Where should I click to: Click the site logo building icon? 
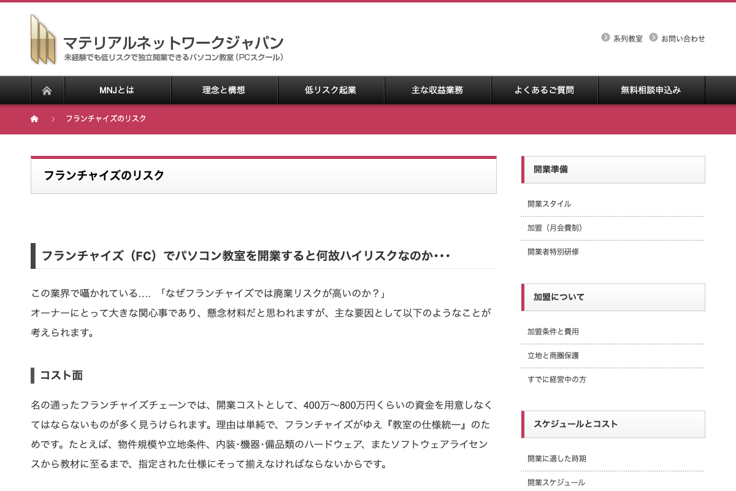coord(43,39)
